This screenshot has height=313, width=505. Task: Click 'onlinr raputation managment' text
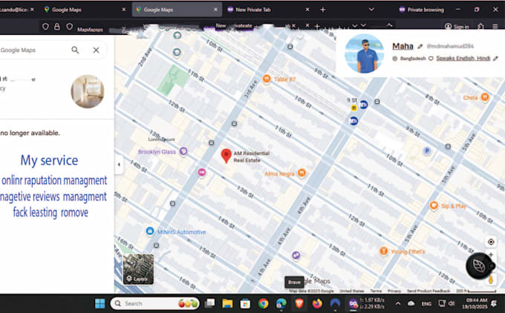[54, 180]
